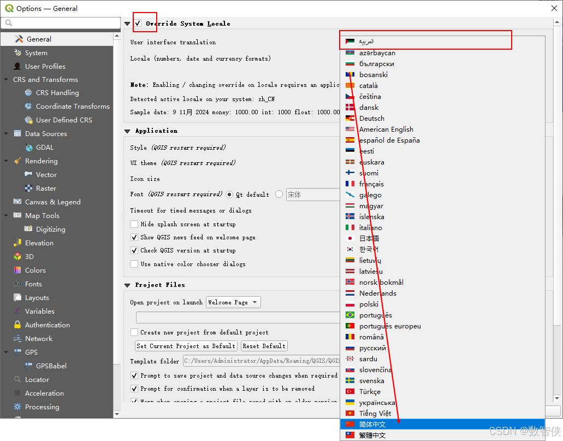The width and height of the screenshot is (563, 441).
Task: Select the Qt default font radio button
Action: click(x=229, y=195)
